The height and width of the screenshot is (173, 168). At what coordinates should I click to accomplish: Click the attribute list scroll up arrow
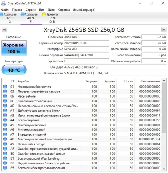(164, 81)
